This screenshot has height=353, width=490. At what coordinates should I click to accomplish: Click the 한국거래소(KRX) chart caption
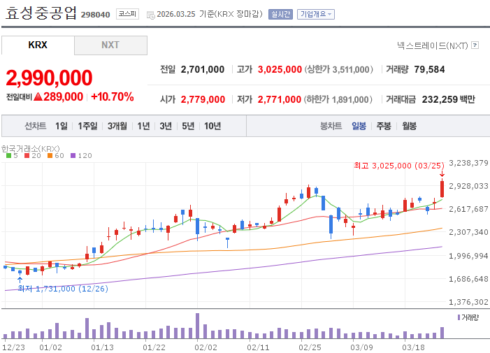pos(30,148)
